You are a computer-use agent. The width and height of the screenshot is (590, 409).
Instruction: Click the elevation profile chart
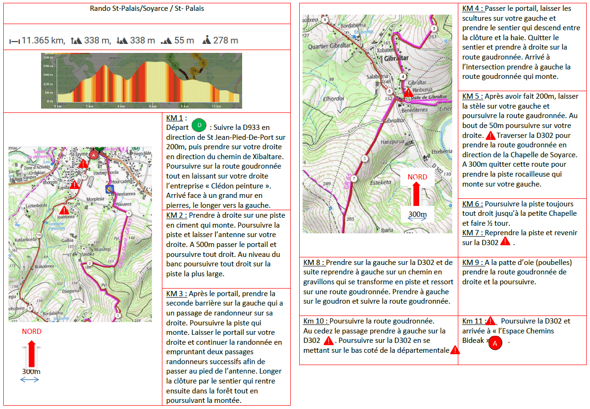coord(141,80)
